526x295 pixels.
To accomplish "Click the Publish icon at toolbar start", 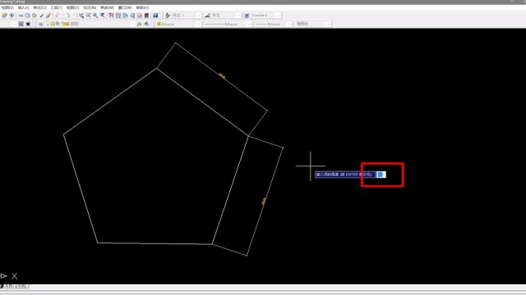I will 4,16.
